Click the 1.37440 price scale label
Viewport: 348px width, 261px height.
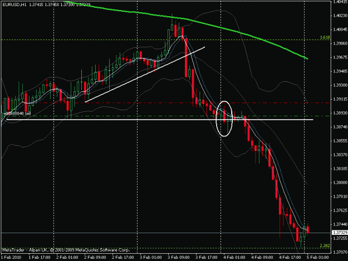(340, 224)
